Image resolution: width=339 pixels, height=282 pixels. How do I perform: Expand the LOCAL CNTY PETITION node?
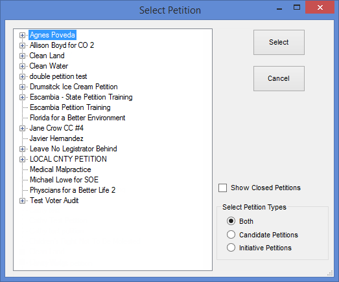pyautogui.click(x=22, y=160)
